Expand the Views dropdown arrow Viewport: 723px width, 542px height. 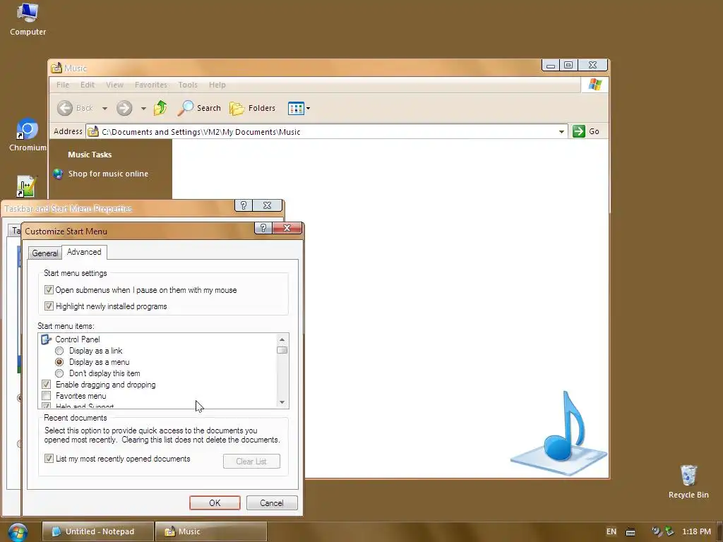pyautogui.click(x=308, y=109)
